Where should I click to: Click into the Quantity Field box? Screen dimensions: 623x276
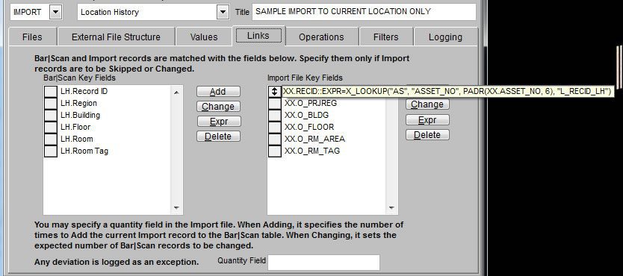coord(323,262)
